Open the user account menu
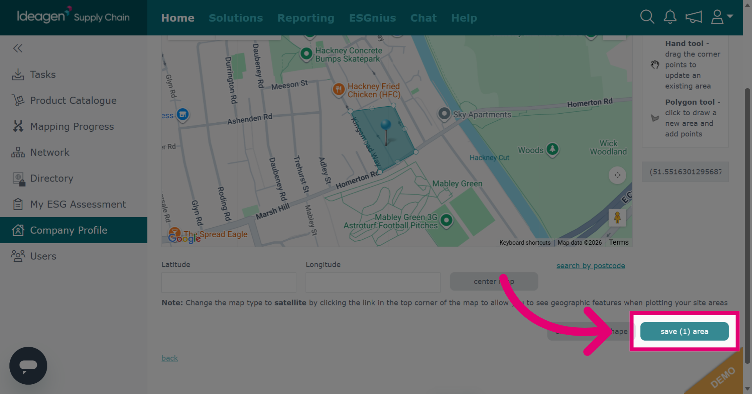The width and height of the screenshot is (752, 394). pos(721,17)
